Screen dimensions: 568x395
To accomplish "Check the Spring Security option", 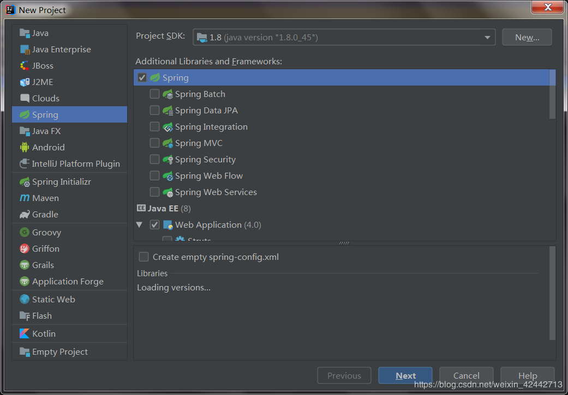I will (x=155, y=160).
